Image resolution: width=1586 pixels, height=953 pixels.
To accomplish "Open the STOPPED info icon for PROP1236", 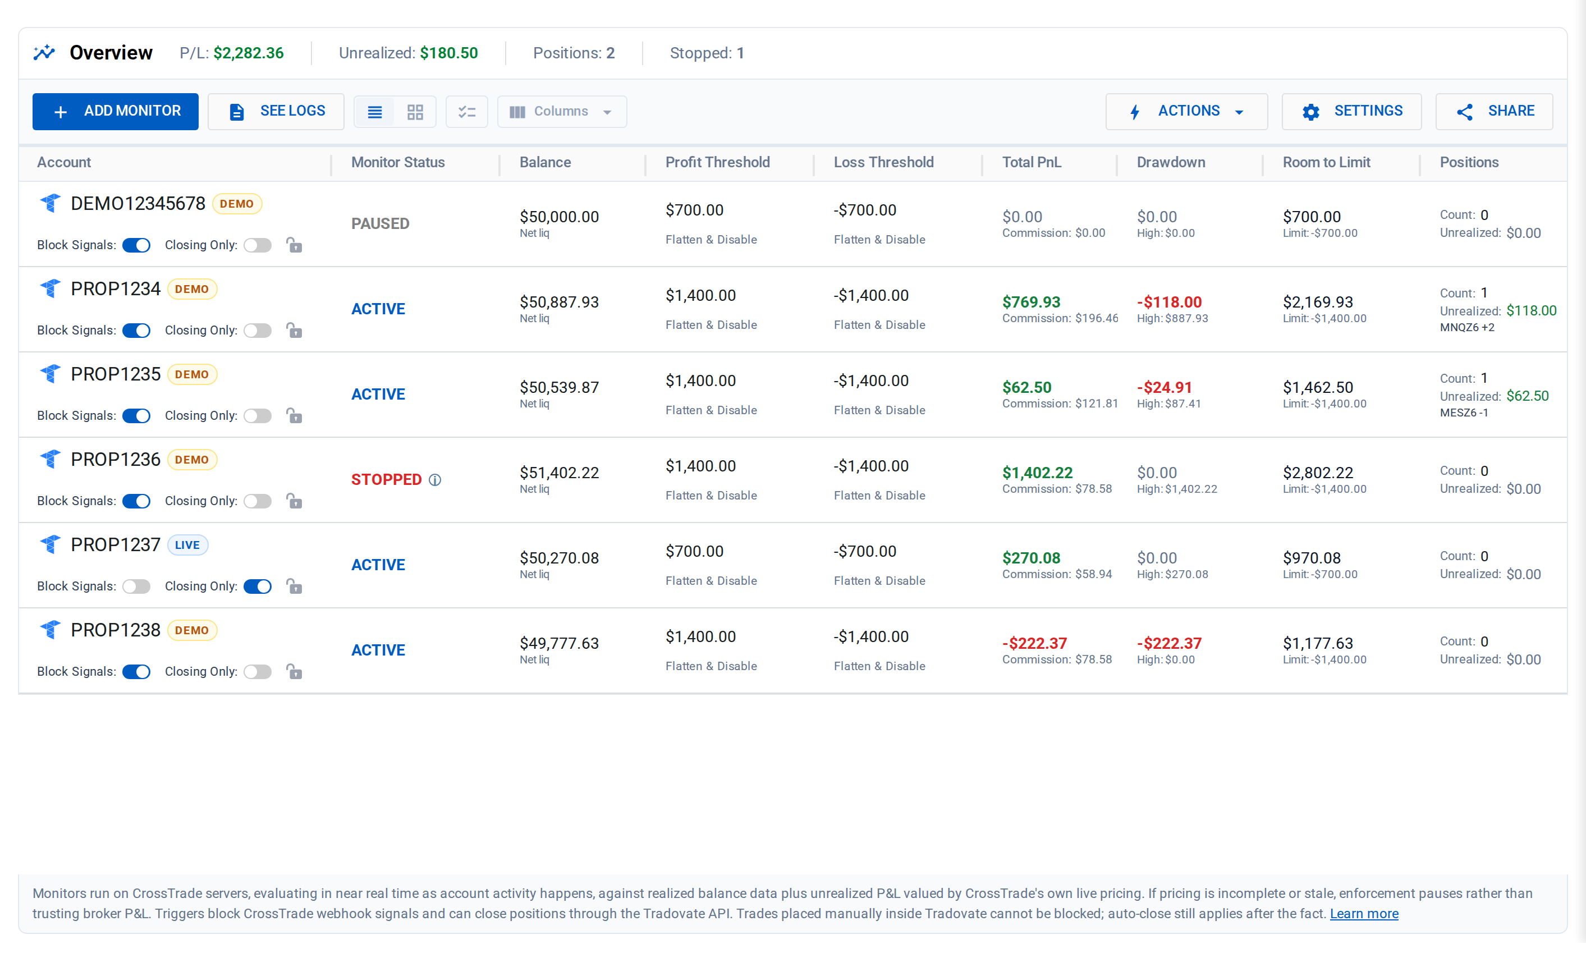I will (x=435, y=480).
